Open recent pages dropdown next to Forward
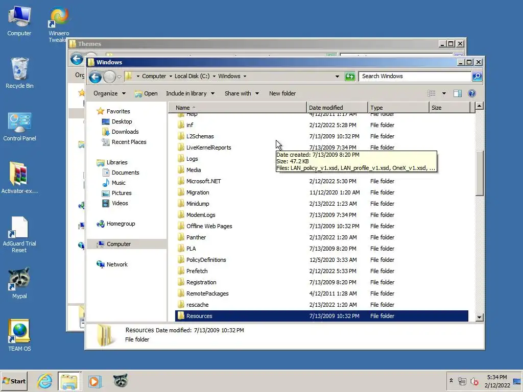 coord(119,77)
